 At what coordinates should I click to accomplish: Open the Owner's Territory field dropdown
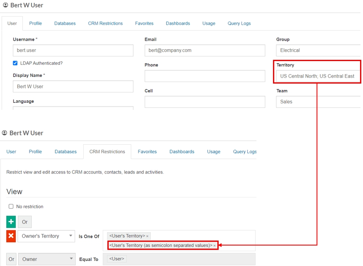pyautogui.click(x=46, y=236)
